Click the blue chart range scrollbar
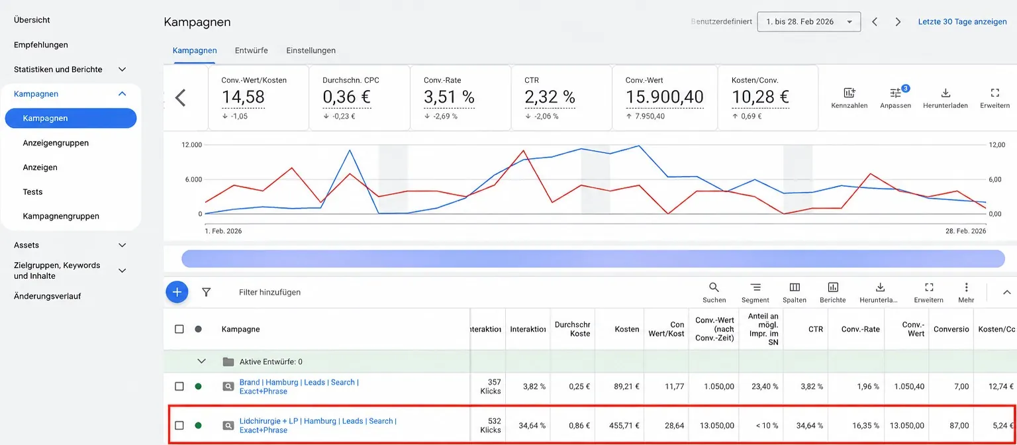The width and height of the screenshot is (1017, 445). pyautogui.click(x=593, y=259)
